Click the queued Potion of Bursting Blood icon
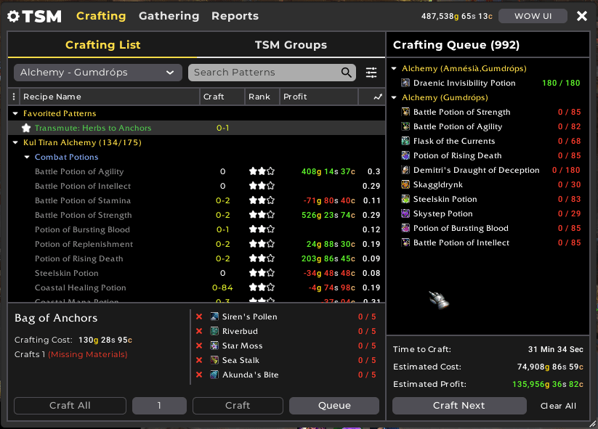This screenshot has width=598, height=429. 405,228
